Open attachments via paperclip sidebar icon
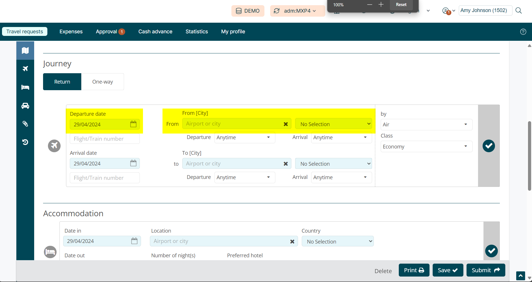 click(x=25, y=124)
